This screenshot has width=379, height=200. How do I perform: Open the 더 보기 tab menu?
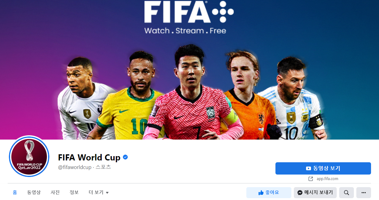click(x=99, y=193)
